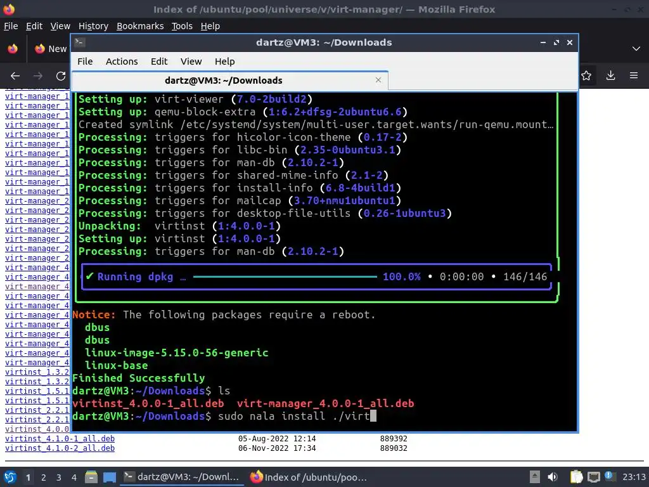The image size is (649, 487).
Task: Click the date 05-Aug-2022 12:14
Action: click(277, 439)
